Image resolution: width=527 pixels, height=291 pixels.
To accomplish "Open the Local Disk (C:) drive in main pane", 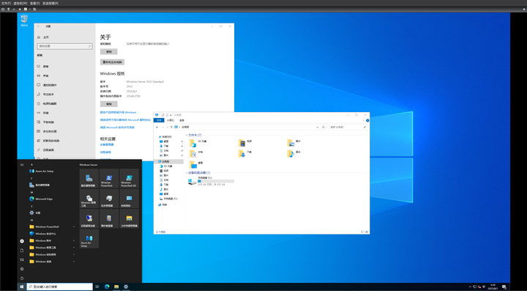I will 211,181.
